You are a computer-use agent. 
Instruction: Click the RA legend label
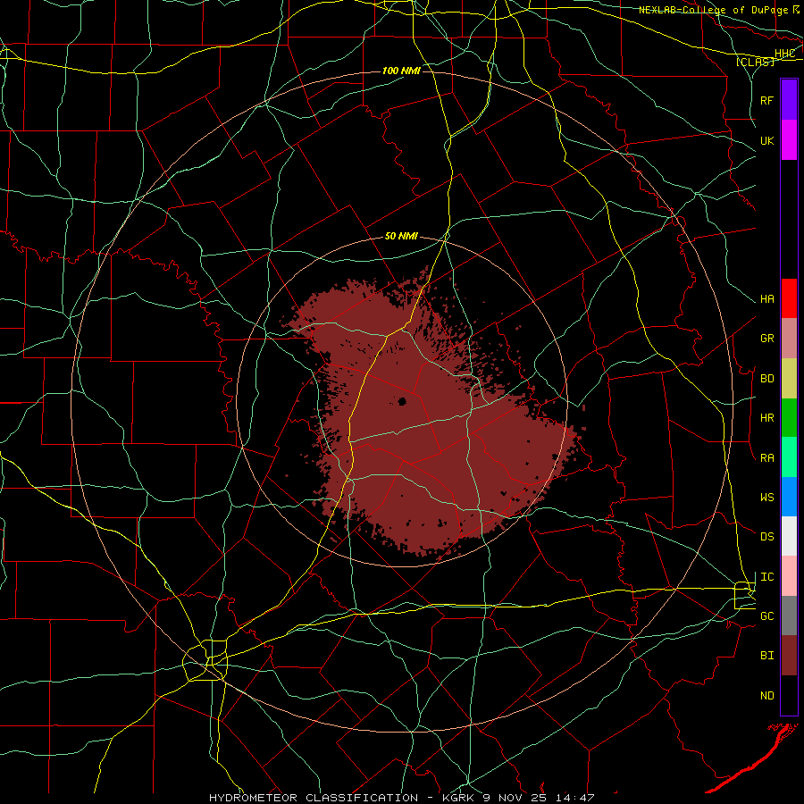pyautogui.click(x=766, y=458)
